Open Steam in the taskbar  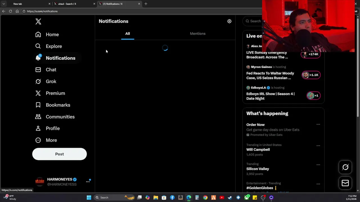(x=230, y=198)
